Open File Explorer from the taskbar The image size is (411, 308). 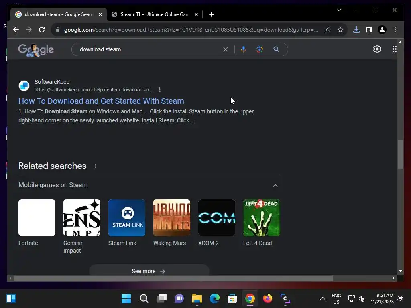197,298
